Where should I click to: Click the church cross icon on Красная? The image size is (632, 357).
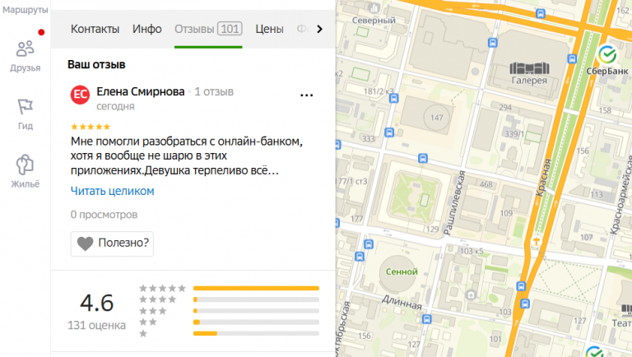pyautogui.click(x=537, y=241)
